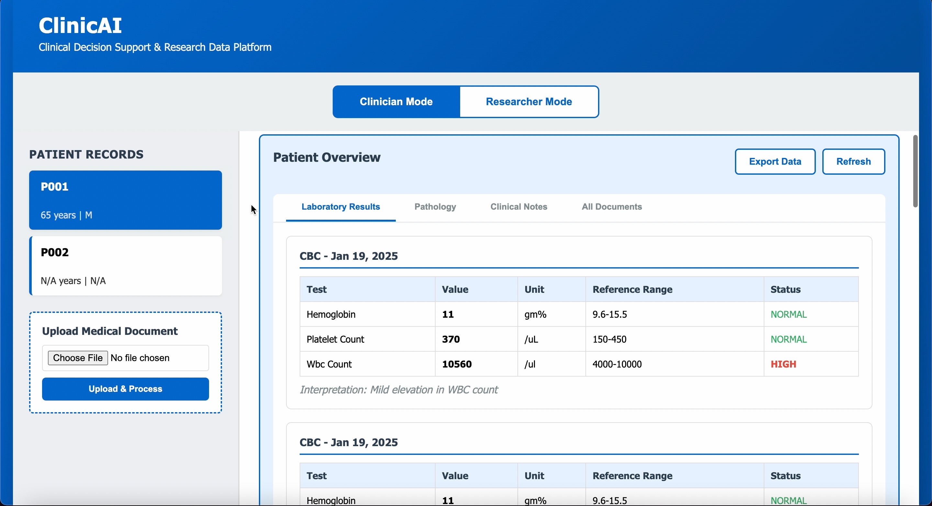Viewport: 932px width, 506px height.
Task: Click the 'No file chosen' file input
Action: pos(140,358)
